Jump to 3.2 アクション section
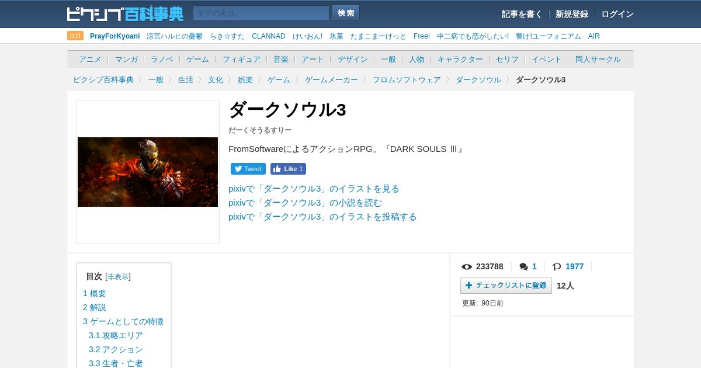 tap(116, 349)
